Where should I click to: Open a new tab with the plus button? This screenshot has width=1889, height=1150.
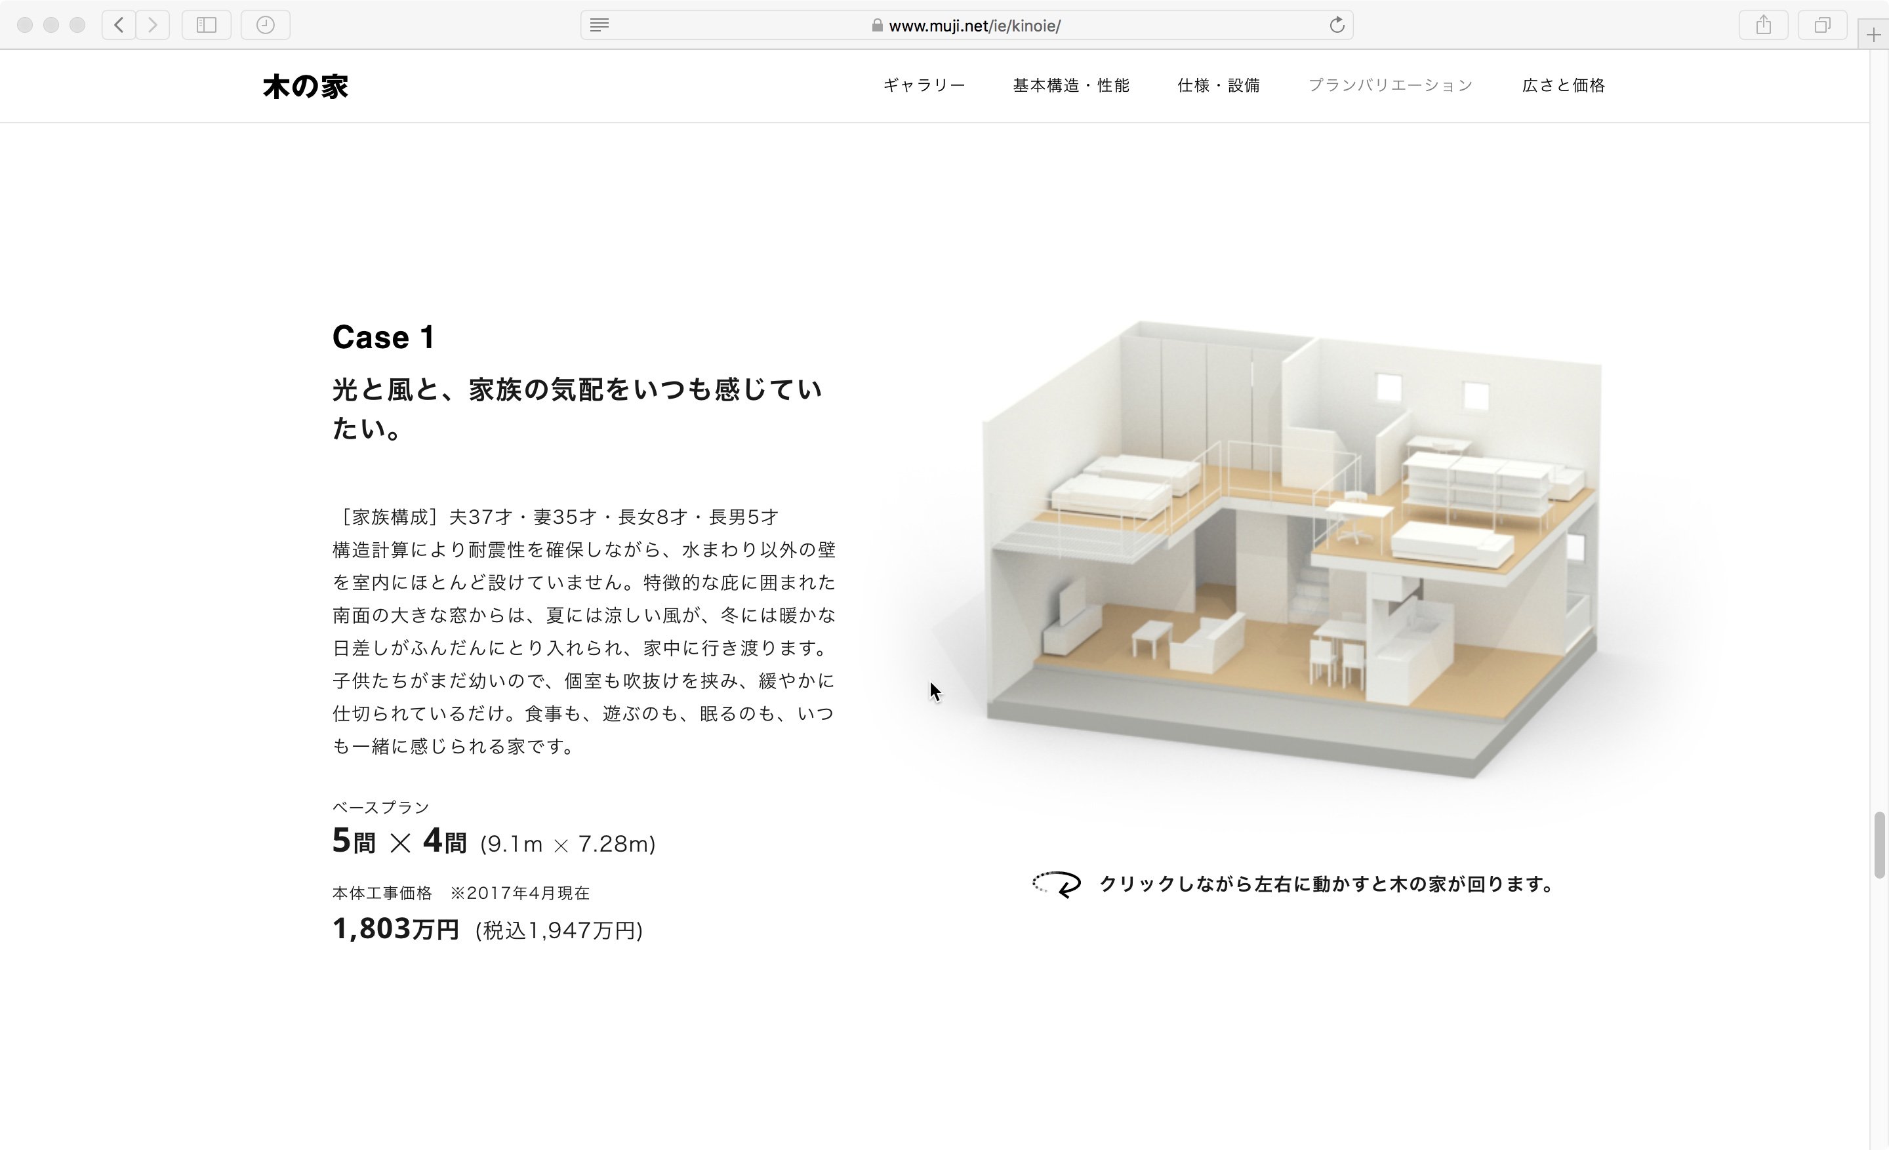click(1875, 33)
